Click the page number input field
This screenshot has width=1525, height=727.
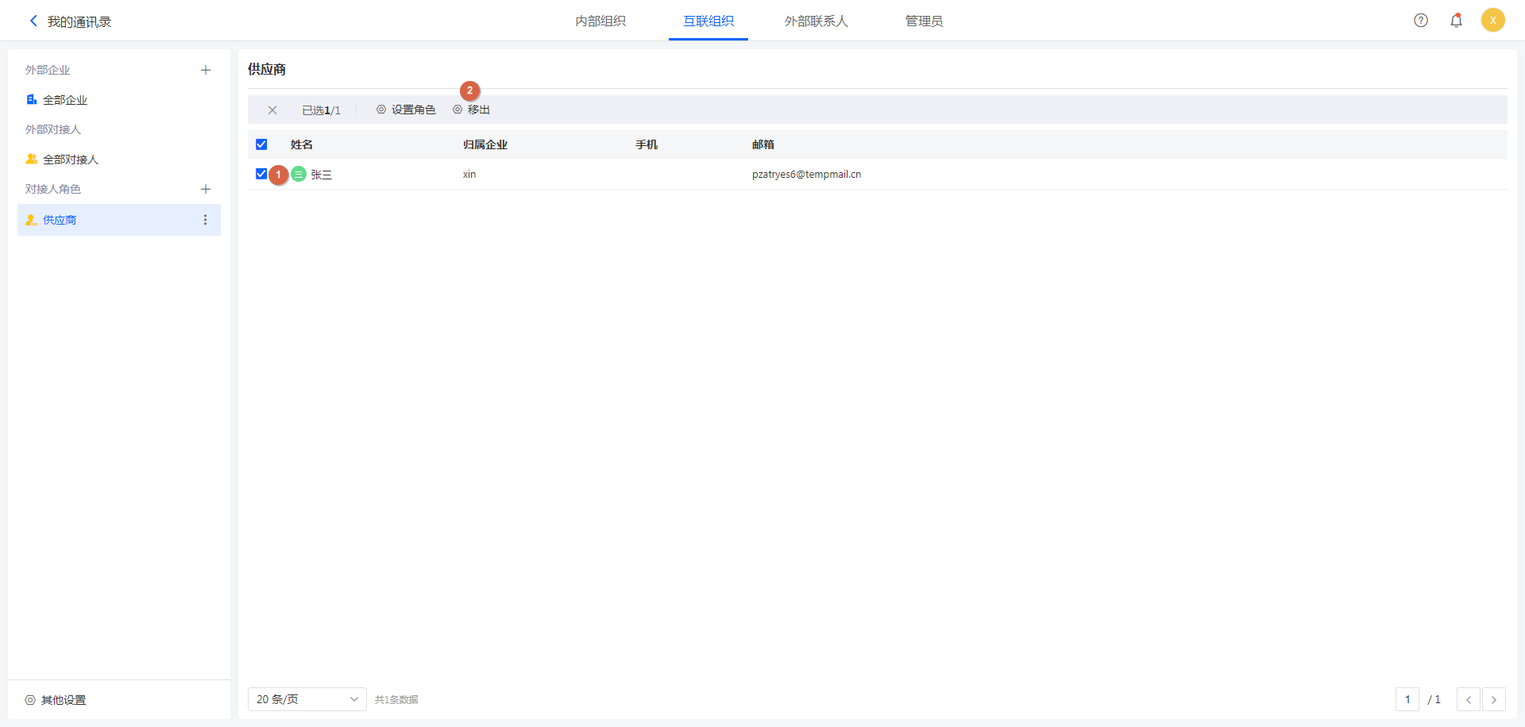pyautogui.click(x=1407, y=699)
